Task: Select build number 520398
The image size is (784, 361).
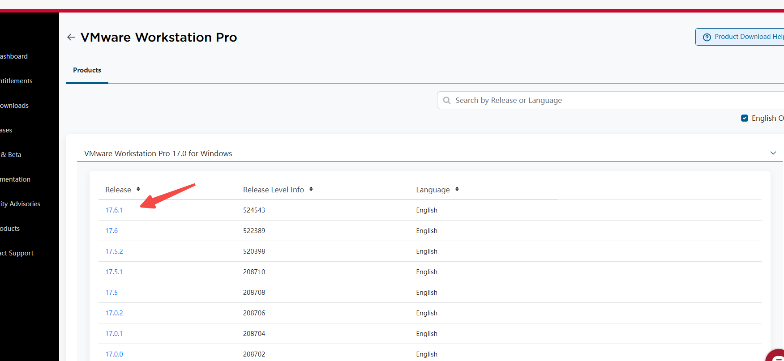Action: click(254, 251)
